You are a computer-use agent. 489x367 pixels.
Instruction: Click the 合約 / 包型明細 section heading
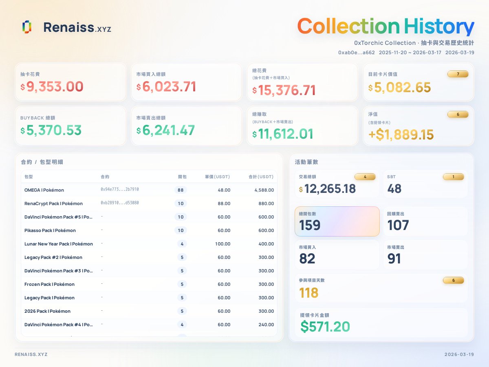42,162
